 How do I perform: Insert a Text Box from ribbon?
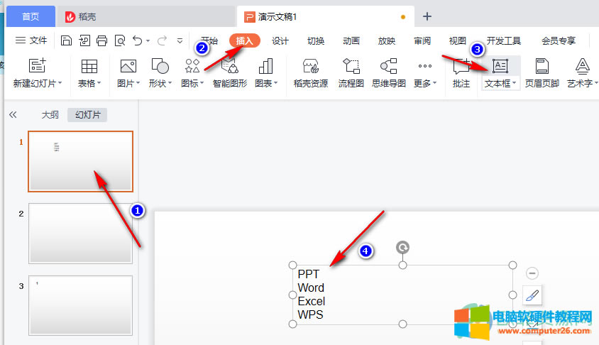(500, 67)
